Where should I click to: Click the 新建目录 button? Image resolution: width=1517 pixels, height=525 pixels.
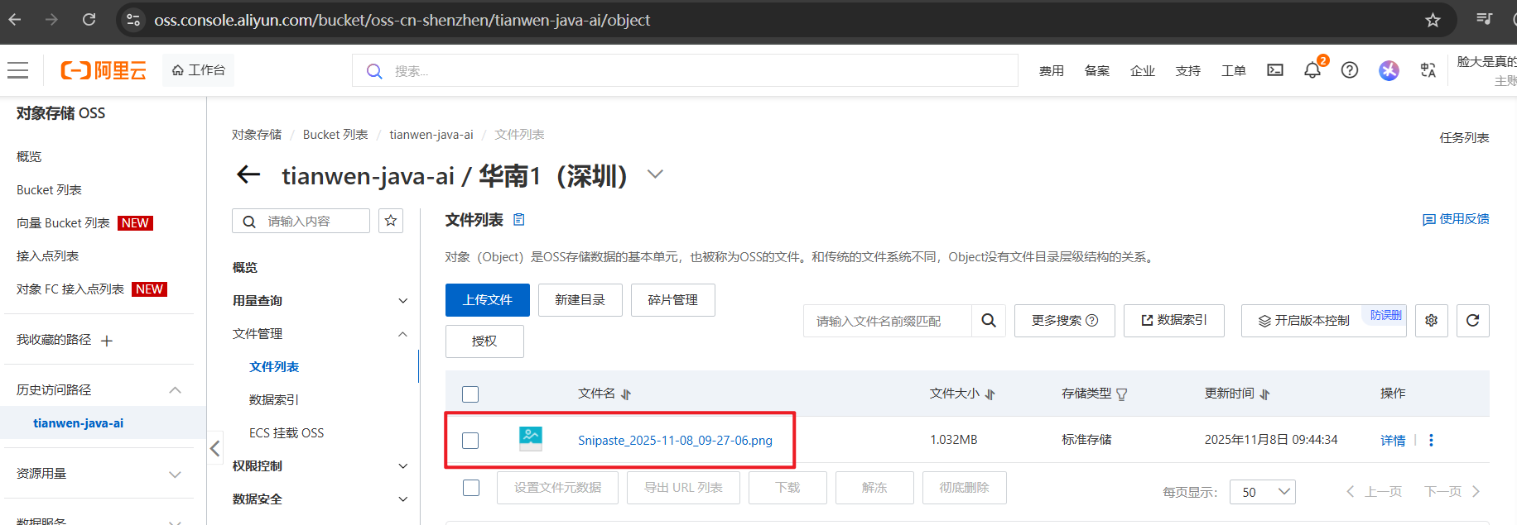point(580,300)
